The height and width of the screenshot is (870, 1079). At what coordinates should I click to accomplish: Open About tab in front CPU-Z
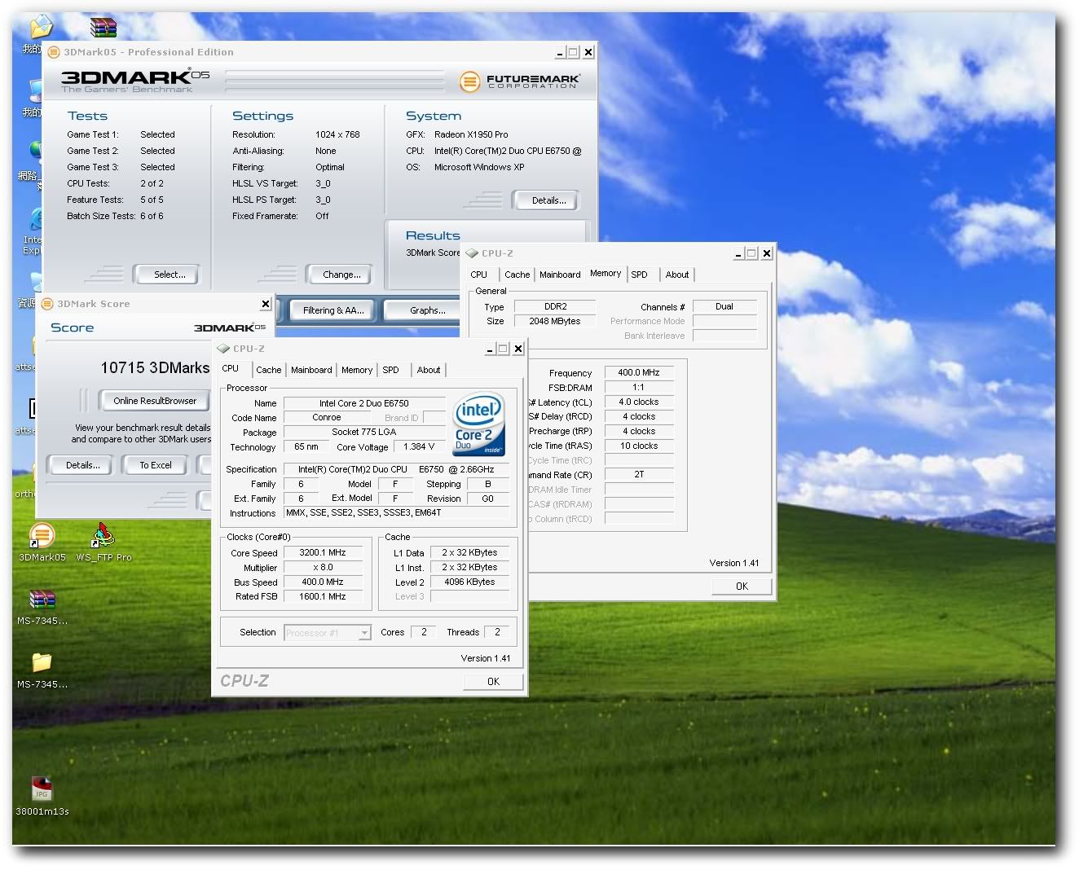coord(429,370)
